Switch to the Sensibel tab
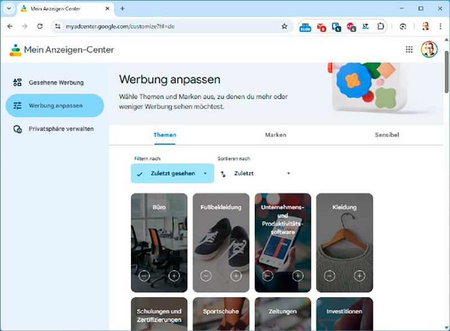Image resolution: width=450 pixels, height=331 pixels. [386, 135]
